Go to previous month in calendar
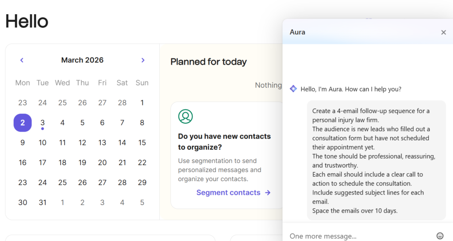The image size is (453, 241). (x=22, y=60)
